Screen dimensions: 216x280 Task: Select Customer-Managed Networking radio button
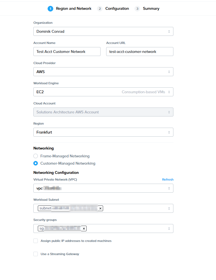[x=36, y=163]
